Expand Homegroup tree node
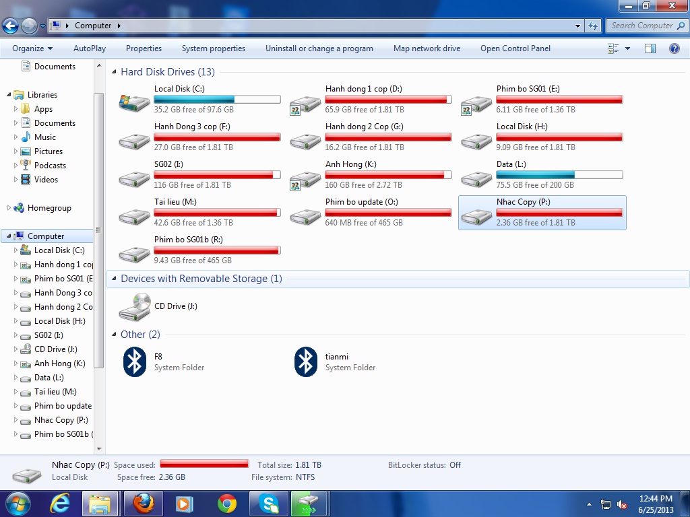 pyautogui.click(x=9, y=208)
